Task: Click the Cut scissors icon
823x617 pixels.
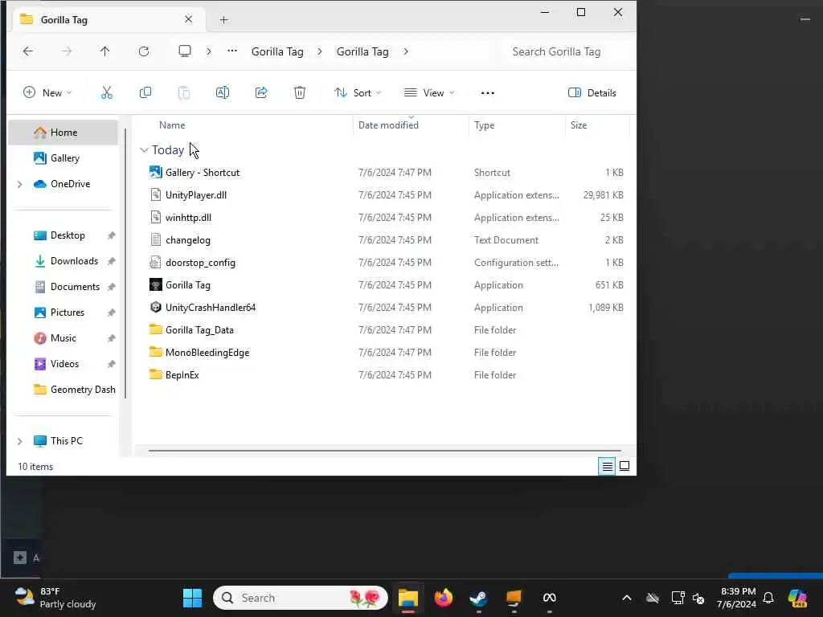Action: tap(107, 93)
